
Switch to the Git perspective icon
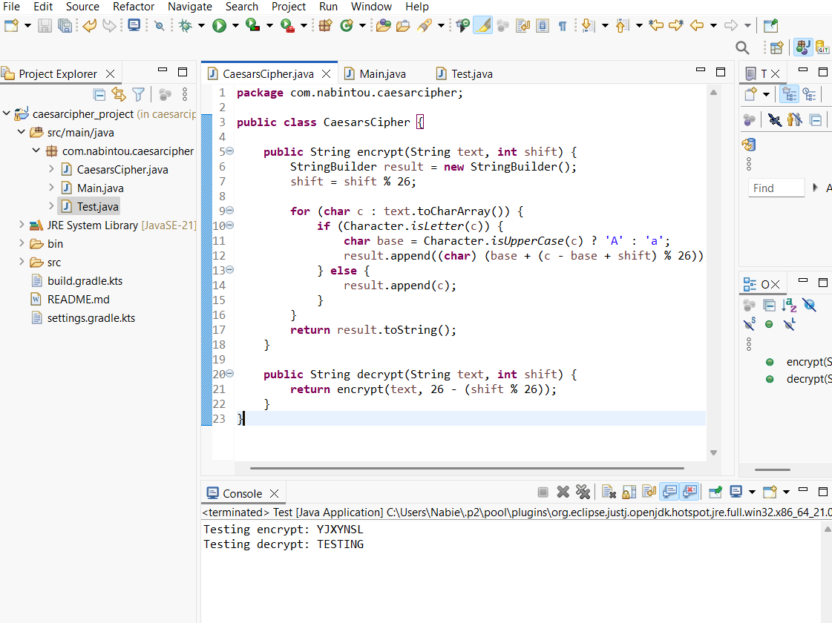pyautogui.click(x=822, y=48)
